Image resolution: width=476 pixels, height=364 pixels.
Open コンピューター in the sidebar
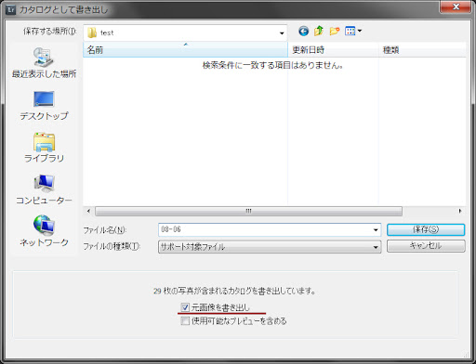click(44, 189)
